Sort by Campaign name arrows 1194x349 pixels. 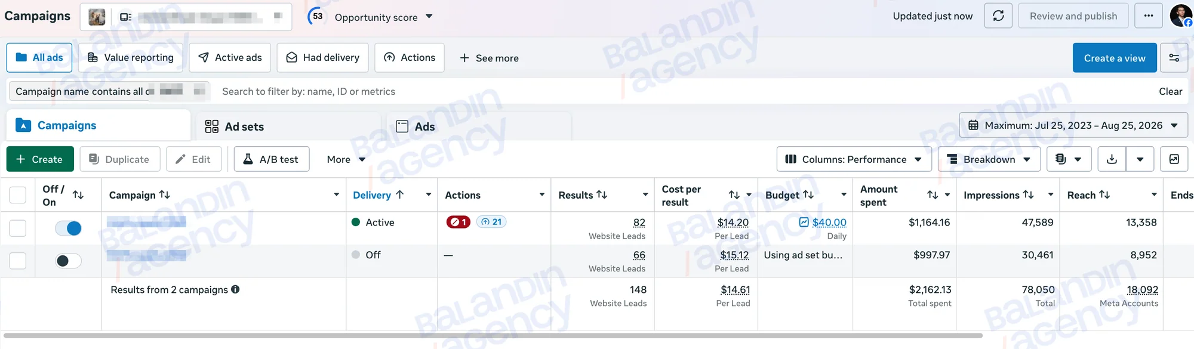165,194
